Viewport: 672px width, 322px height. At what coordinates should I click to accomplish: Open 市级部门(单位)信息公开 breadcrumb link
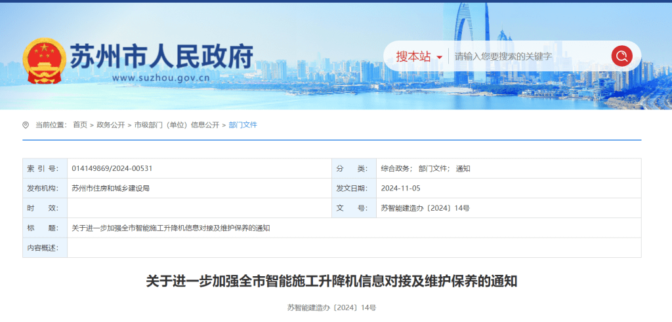tap(177, 125)
